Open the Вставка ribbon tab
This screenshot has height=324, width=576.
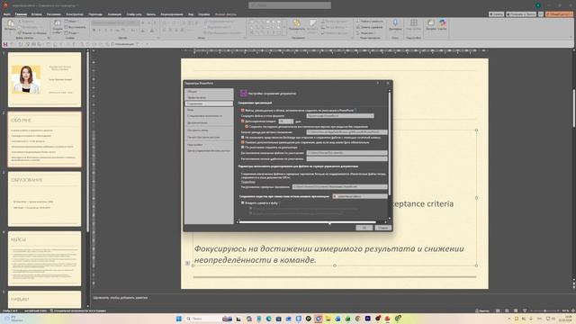36,14
